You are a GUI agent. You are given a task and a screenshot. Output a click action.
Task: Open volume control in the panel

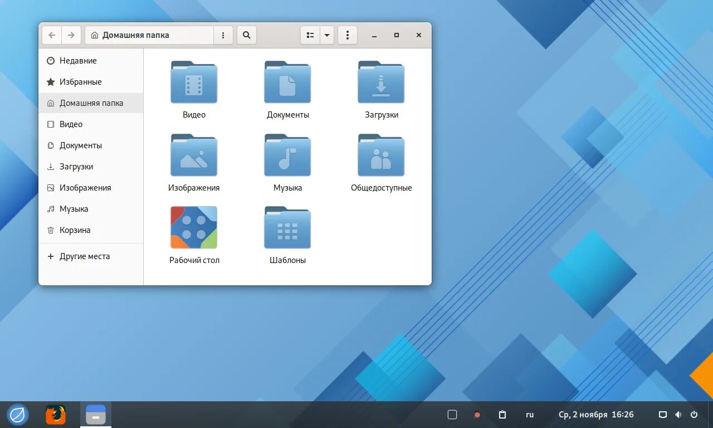tap(678, 414)
